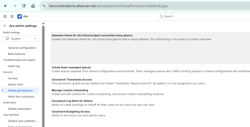Go back from Jira admin settings
Viewport: 250px width, 127px height.
pos(5,26)
